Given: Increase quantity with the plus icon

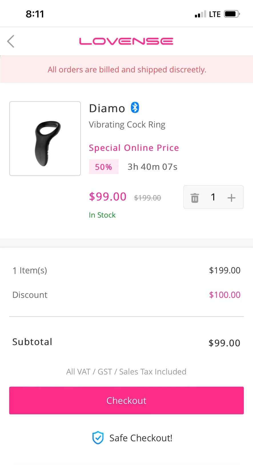Looking at the screenshot, I should pos(231,198).
